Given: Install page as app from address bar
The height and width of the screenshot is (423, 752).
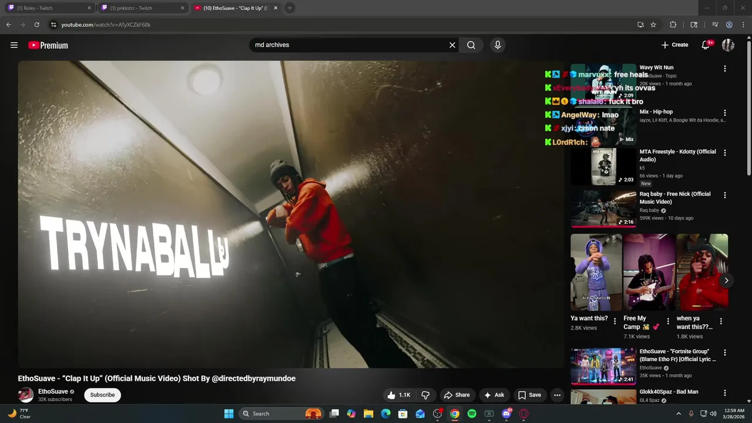Looking at the screenshot, I should click(640, 25).
